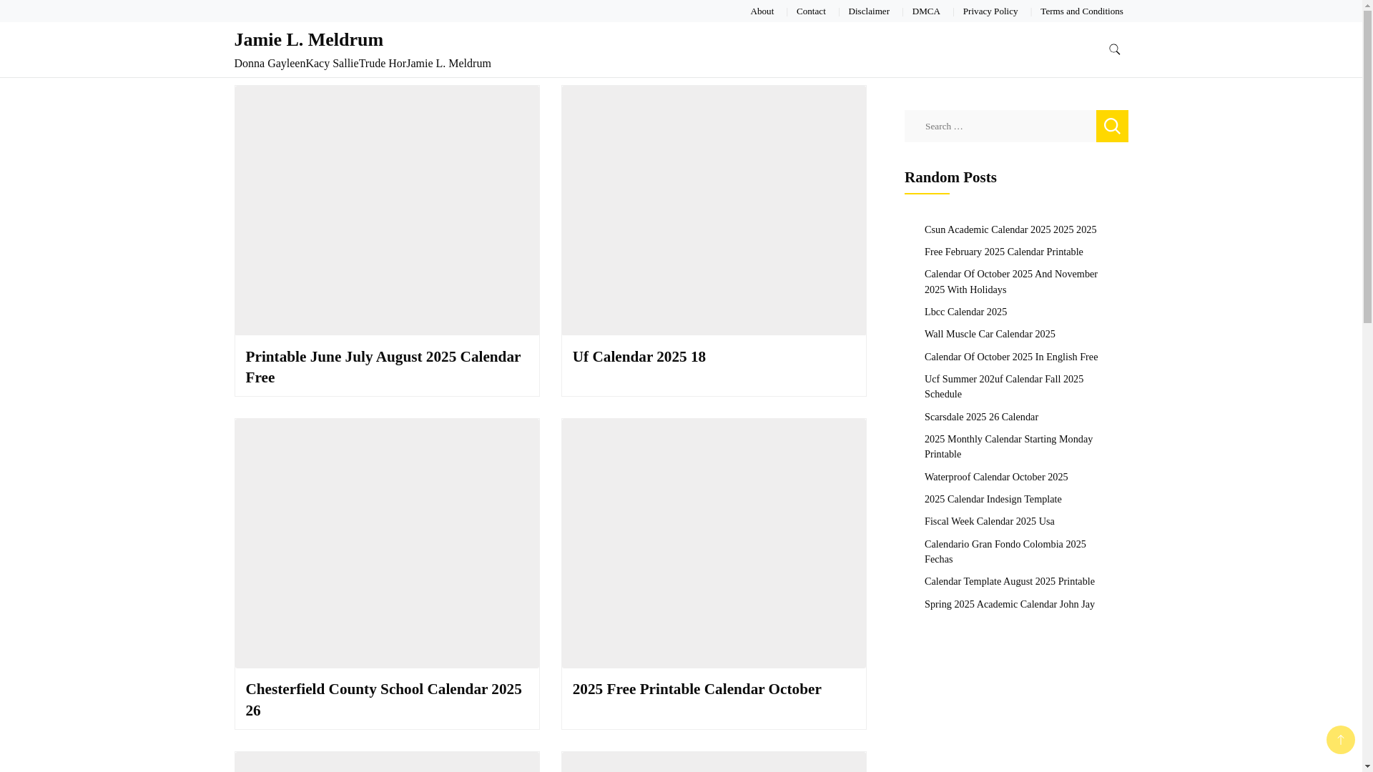Click thumbnail above Printable June July August post
Viewport: 1373px width, 772px height.
(x=387, y=210)
